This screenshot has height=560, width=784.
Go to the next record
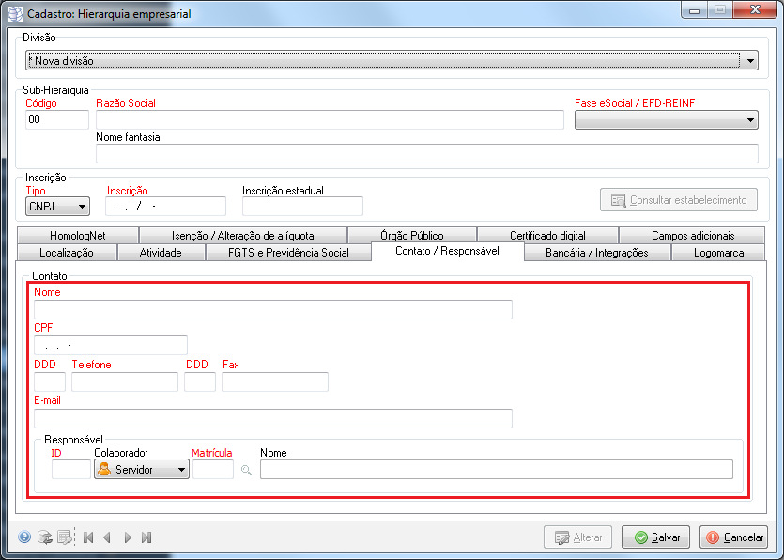click(128, 537)
